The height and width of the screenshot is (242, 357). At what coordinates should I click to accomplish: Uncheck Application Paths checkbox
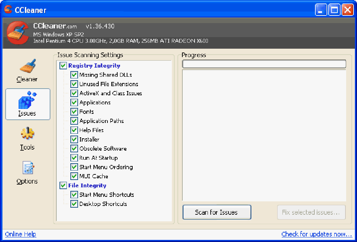point(74,121)
